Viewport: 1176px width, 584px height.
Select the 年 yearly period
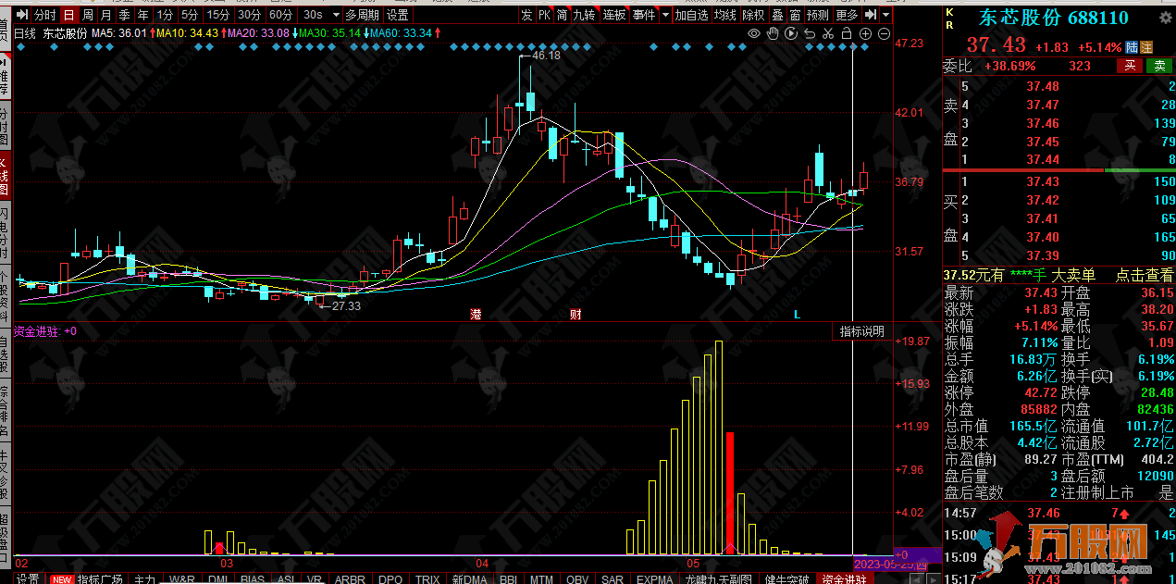point(142,15)
